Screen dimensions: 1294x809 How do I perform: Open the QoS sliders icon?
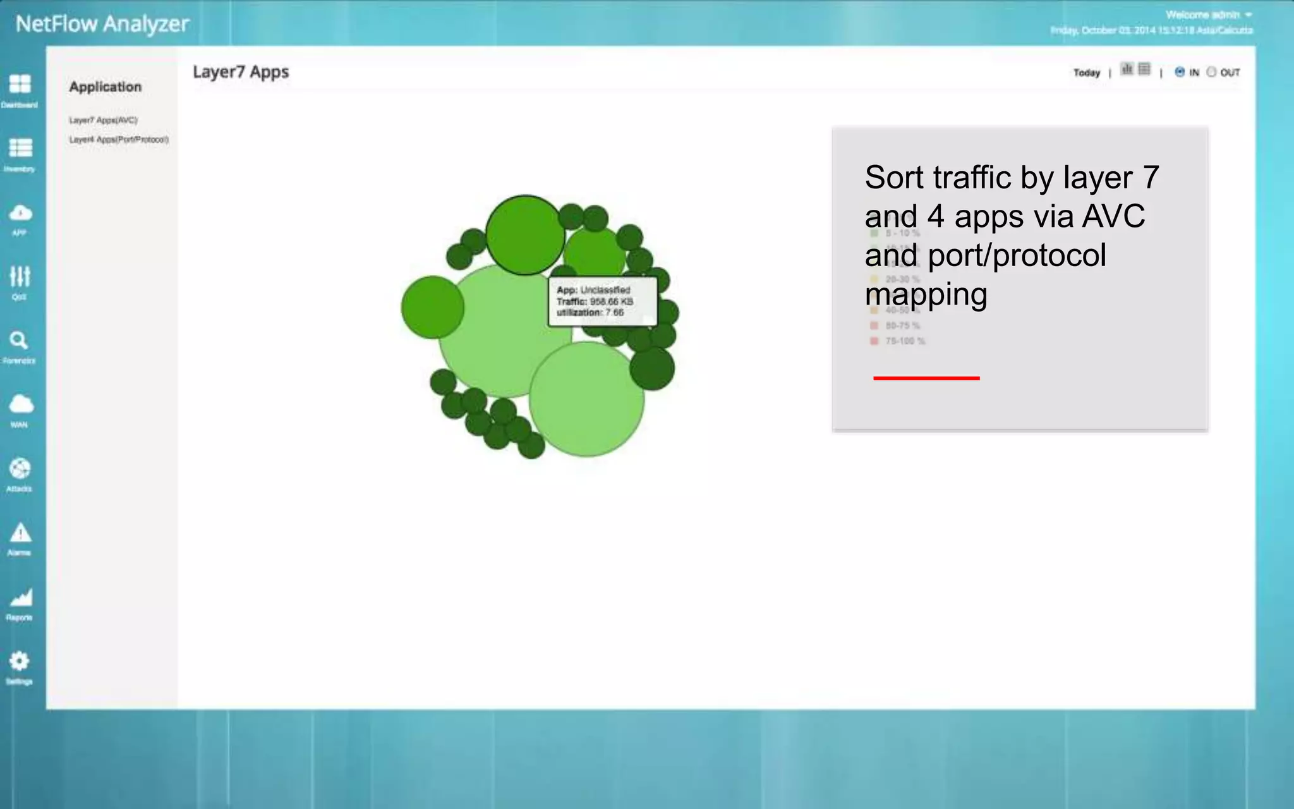click(x=20, y=276)
